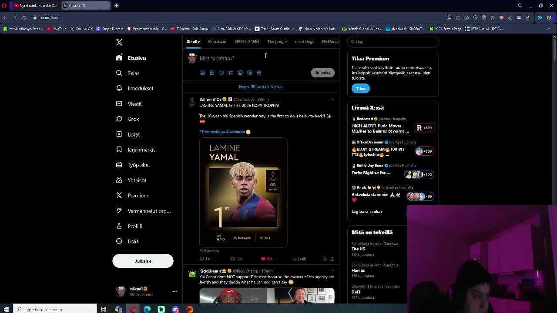Open Työpaikat jobs page

(133, 165)
